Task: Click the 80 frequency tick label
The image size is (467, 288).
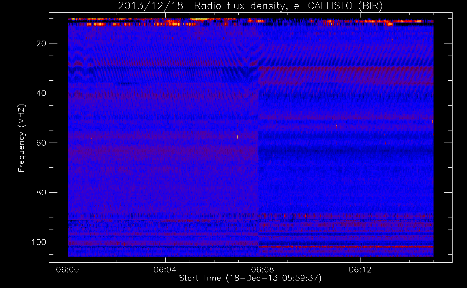Action: [x=42, y=192]
